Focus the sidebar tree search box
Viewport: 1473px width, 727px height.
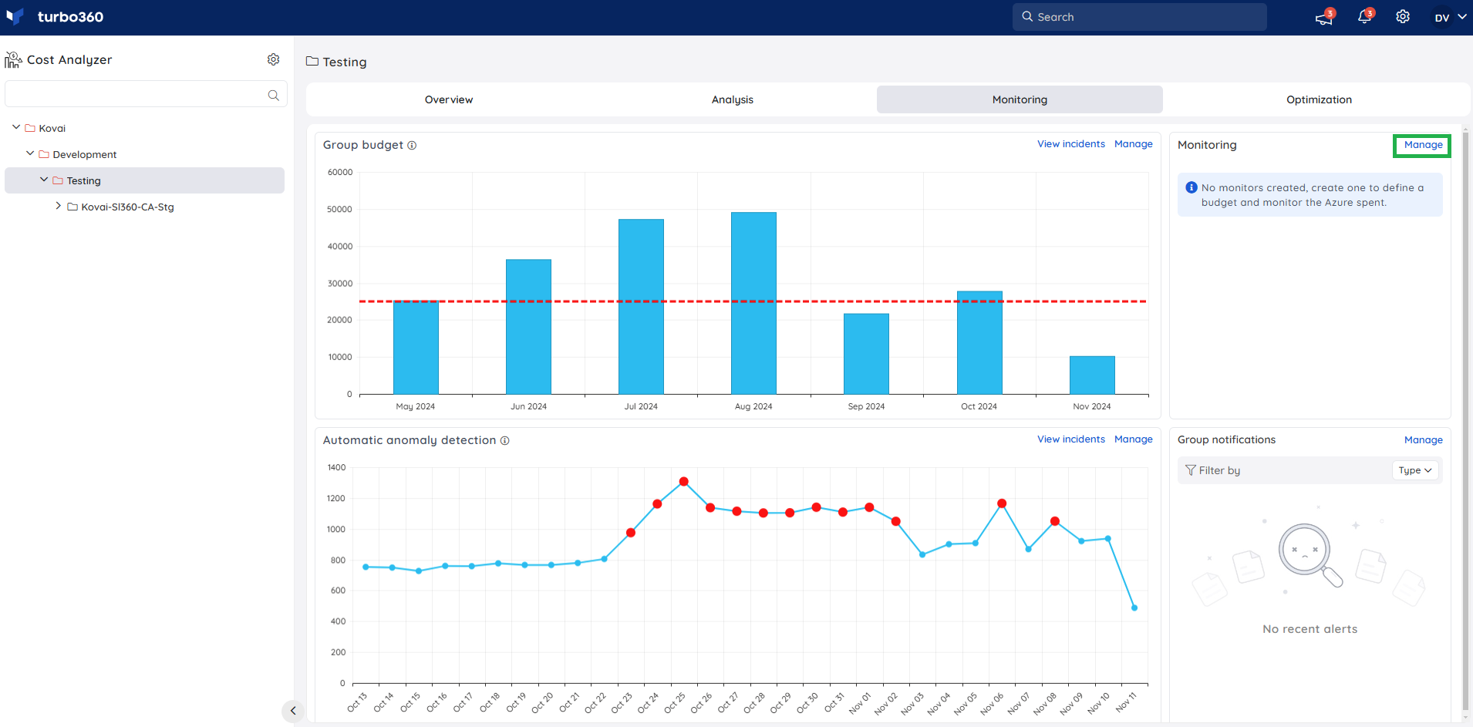coord(146,94)
